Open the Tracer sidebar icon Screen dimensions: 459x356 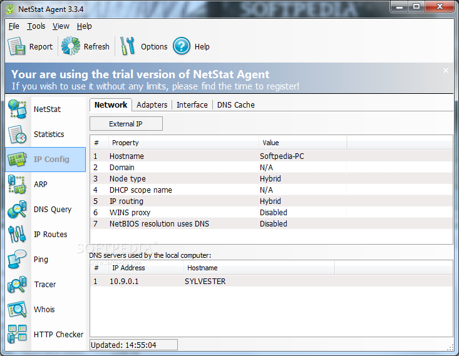point(18,284)
